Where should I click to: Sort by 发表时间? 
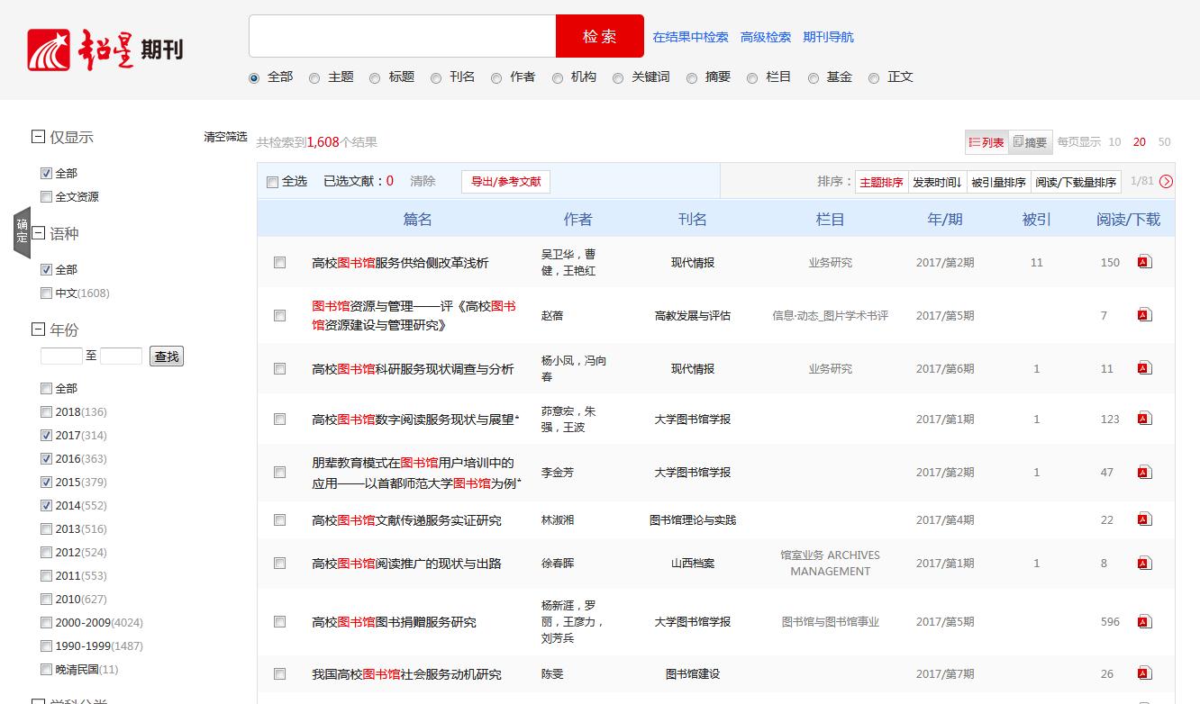click(937, 182)
